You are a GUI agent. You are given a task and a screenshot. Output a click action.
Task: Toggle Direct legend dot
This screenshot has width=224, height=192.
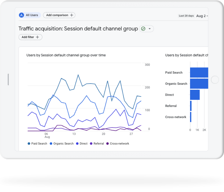pos(77,143)
